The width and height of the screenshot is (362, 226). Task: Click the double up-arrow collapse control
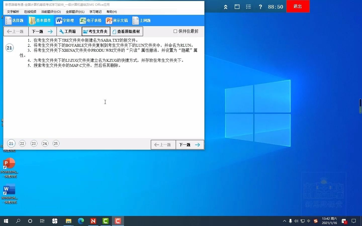[225, 7]
